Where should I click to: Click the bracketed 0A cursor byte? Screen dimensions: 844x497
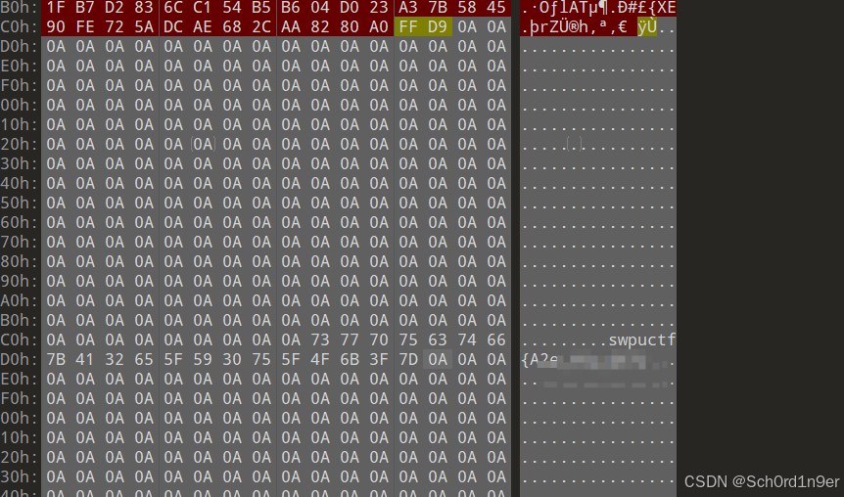coord(203,144)
